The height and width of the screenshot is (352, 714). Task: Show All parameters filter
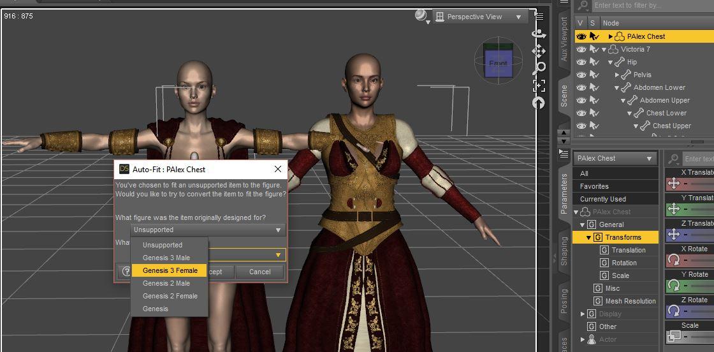[x=615, y=173]
